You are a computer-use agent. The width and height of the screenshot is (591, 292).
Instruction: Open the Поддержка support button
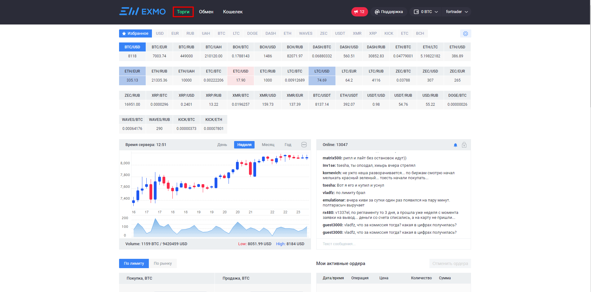click(389, 12)
